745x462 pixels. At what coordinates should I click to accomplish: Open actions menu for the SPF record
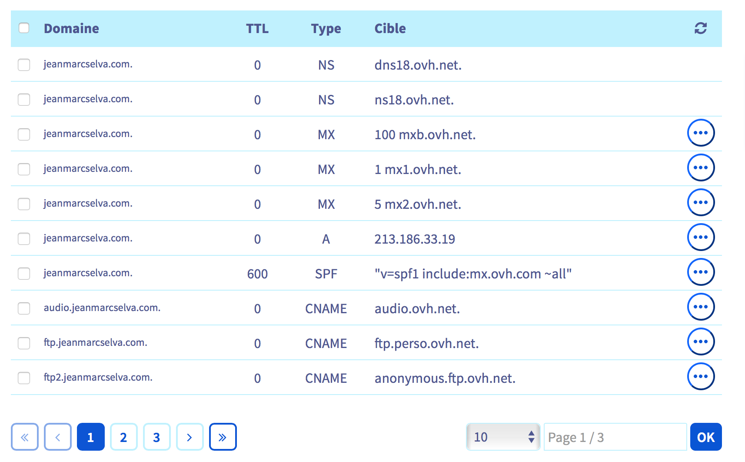click(700, 272)
